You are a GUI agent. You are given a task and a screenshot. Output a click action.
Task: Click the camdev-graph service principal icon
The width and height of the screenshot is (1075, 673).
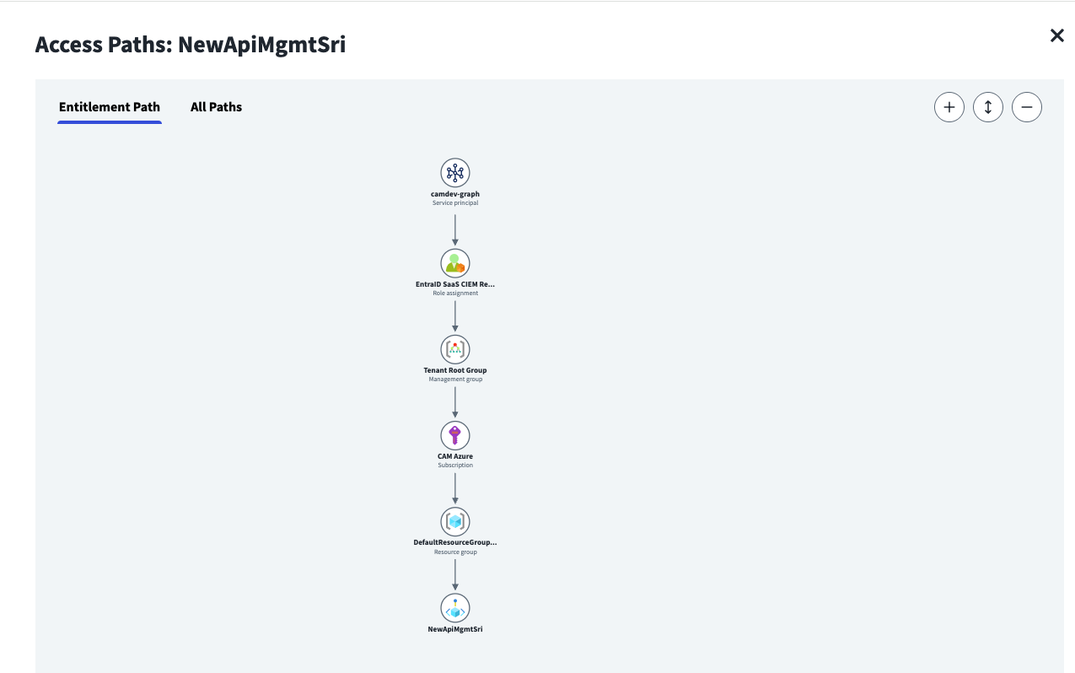tap(455, 173)
